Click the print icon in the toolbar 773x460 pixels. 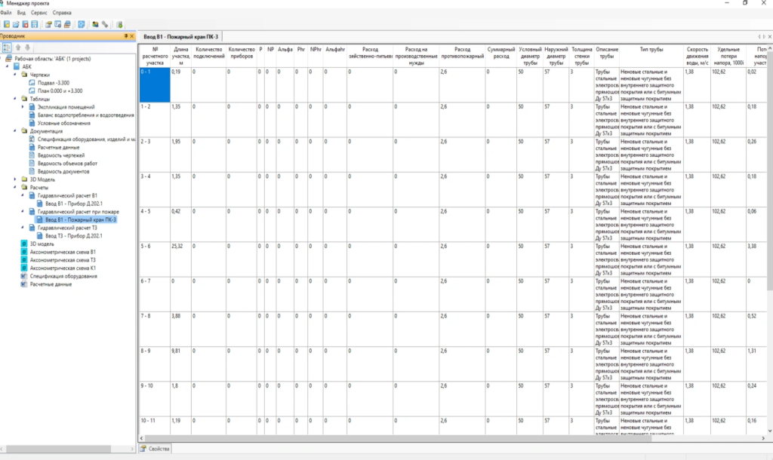[67, 25]
